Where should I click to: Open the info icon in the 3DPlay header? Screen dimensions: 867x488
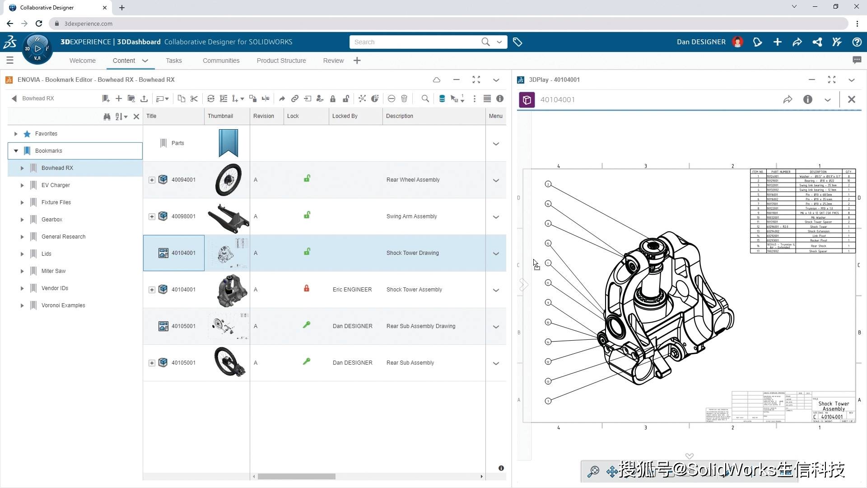(808, 99)
